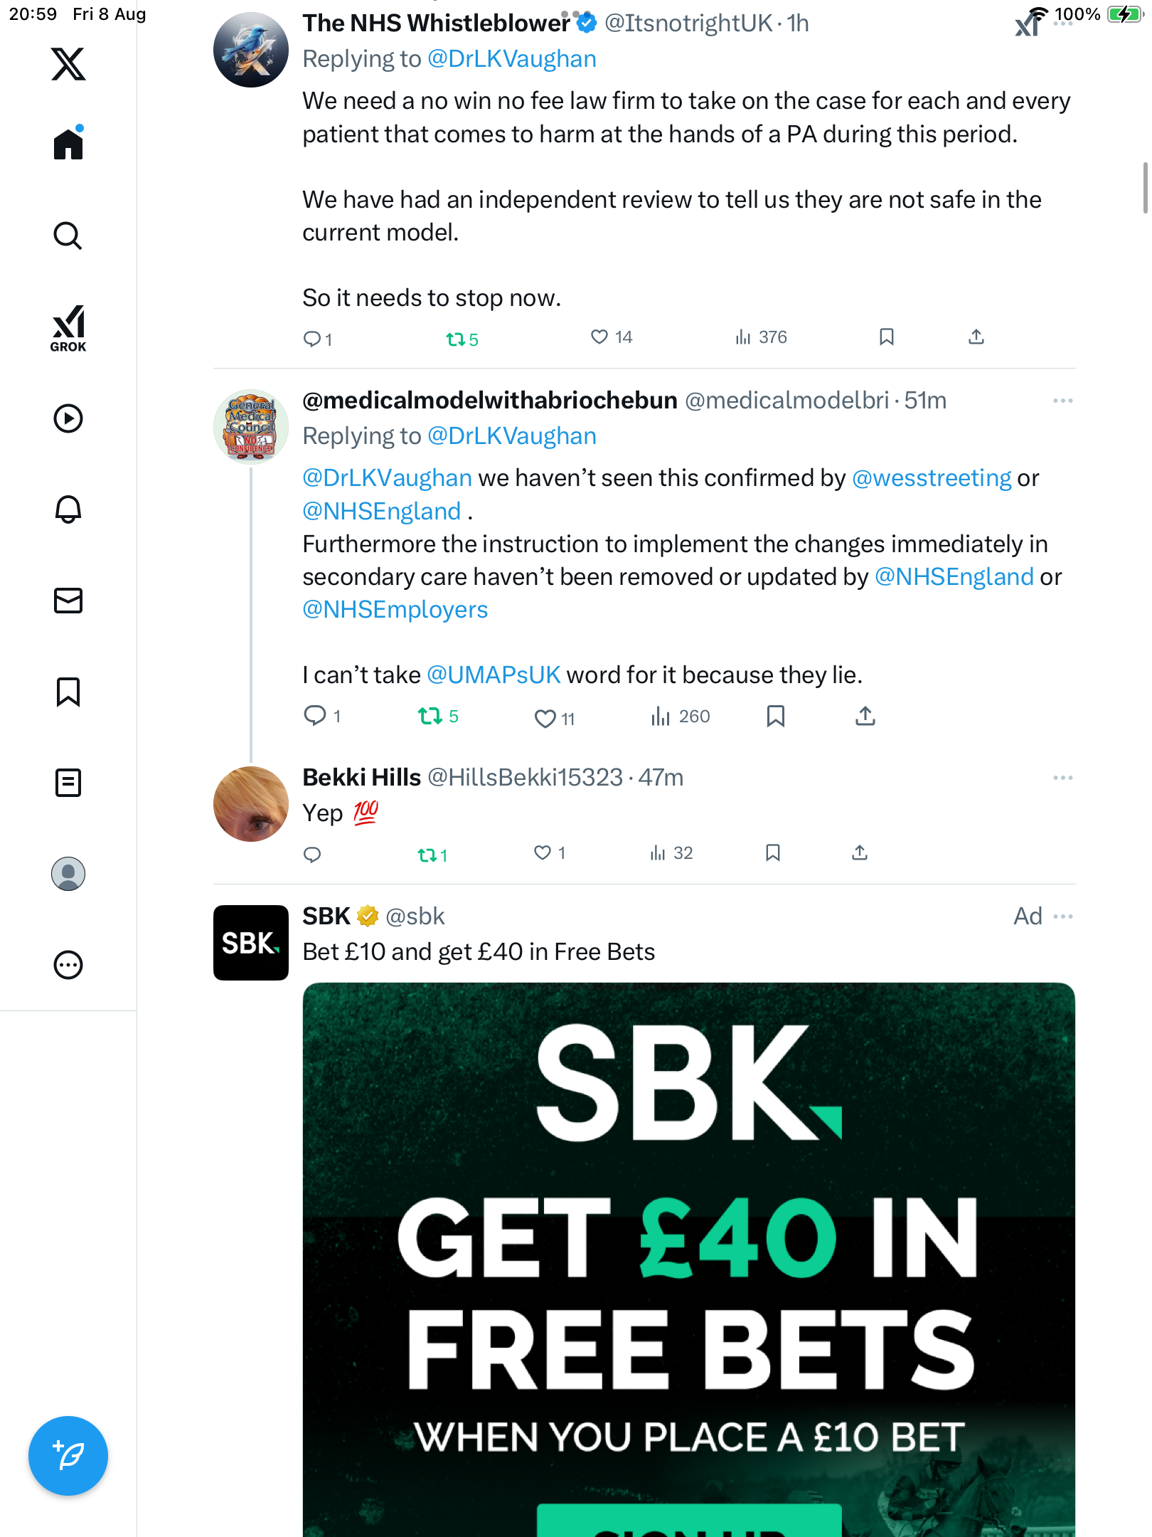Viewport: 1152px width, 1537px height.
Task: Expand more menu in left sidebar
Action: (x=68, y=964)
